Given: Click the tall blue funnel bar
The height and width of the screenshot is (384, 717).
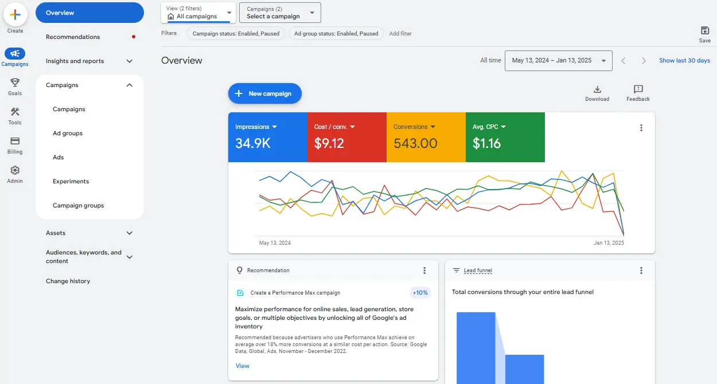Looking at the screenshot, I should [x=476, y=348].
